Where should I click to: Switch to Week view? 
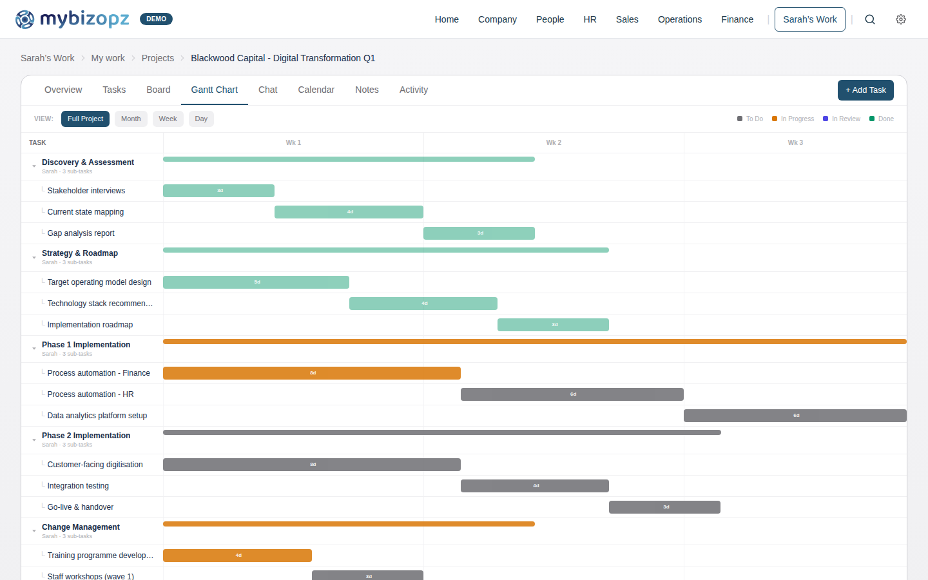pos(168,119)
